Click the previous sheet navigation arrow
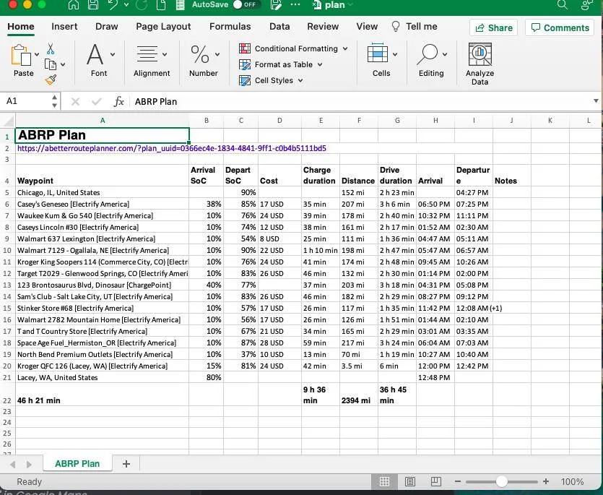 13,464
